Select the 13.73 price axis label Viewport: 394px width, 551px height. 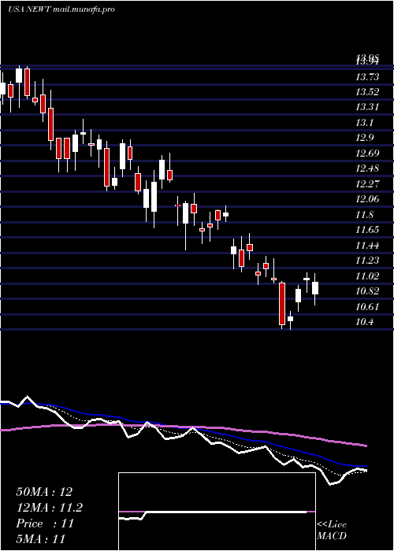pos(368,77)
